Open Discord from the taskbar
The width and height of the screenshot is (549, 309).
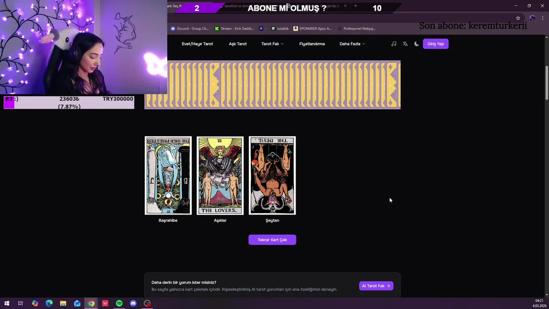tap(133, 303)
